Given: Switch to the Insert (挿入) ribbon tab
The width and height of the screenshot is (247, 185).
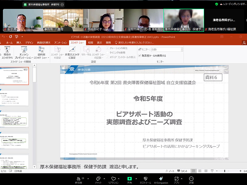Looking at the screenshot, I should click(x=19, y=43).
